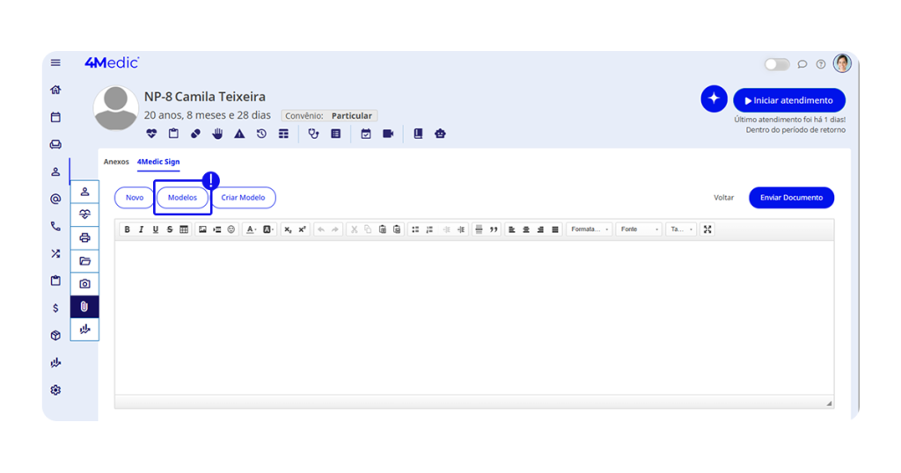The image size is (901, 473).
Task: Click inside the document editor text area
Action: click(474, 317)
